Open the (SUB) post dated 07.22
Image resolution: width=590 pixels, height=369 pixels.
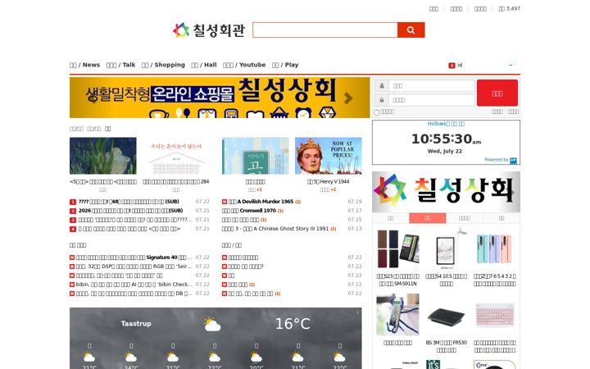[129, 202]
